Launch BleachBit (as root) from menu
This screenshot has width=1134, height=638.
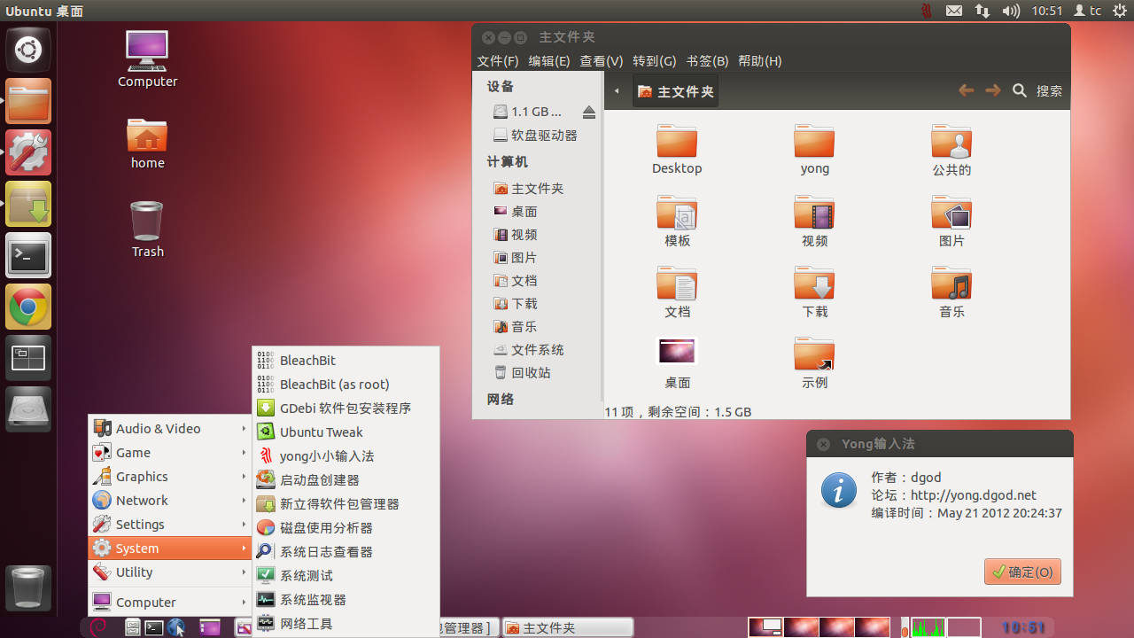point(346,384)
